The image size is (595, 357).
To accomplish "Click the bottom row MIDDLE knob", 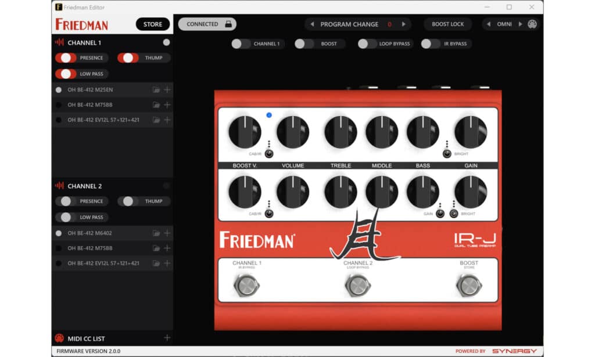I will tap(382, 192).
